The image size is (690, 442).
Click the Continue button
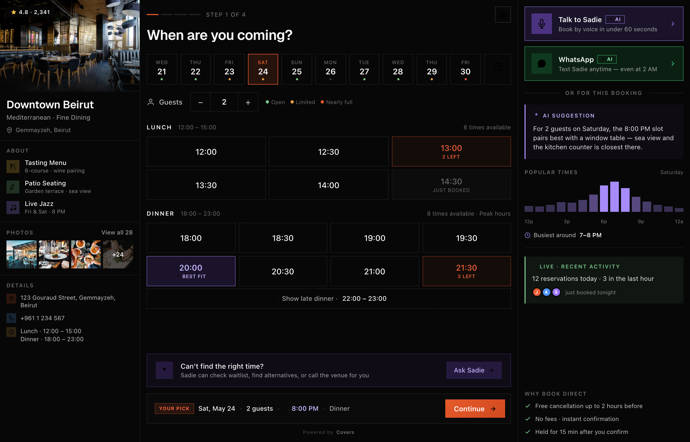(475, 408)
